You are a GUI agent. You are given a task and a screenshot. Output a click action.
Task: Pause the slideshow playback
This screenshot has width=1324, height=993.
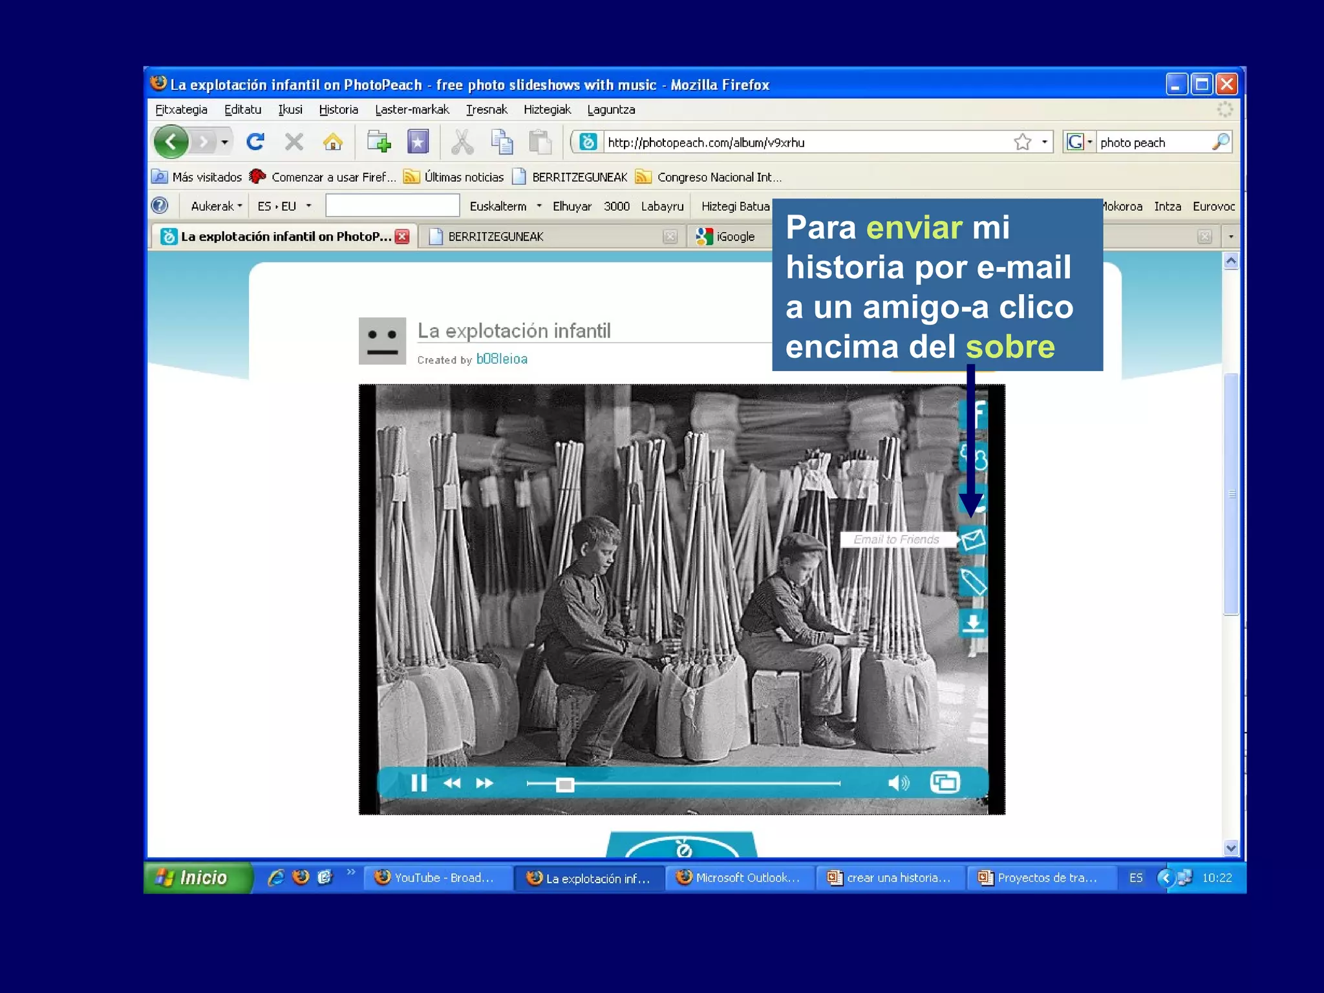[419, 783]
